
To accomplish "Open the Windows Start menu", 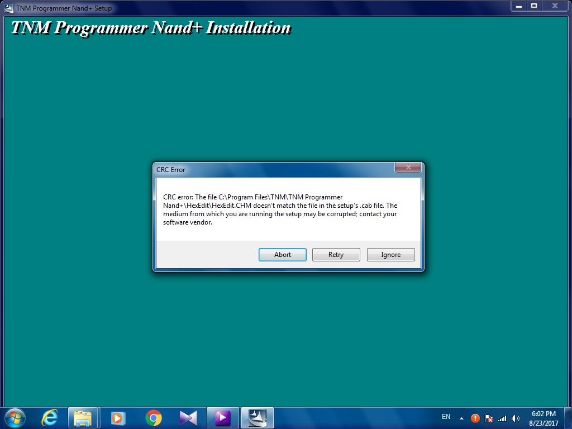I will [15, 418].
